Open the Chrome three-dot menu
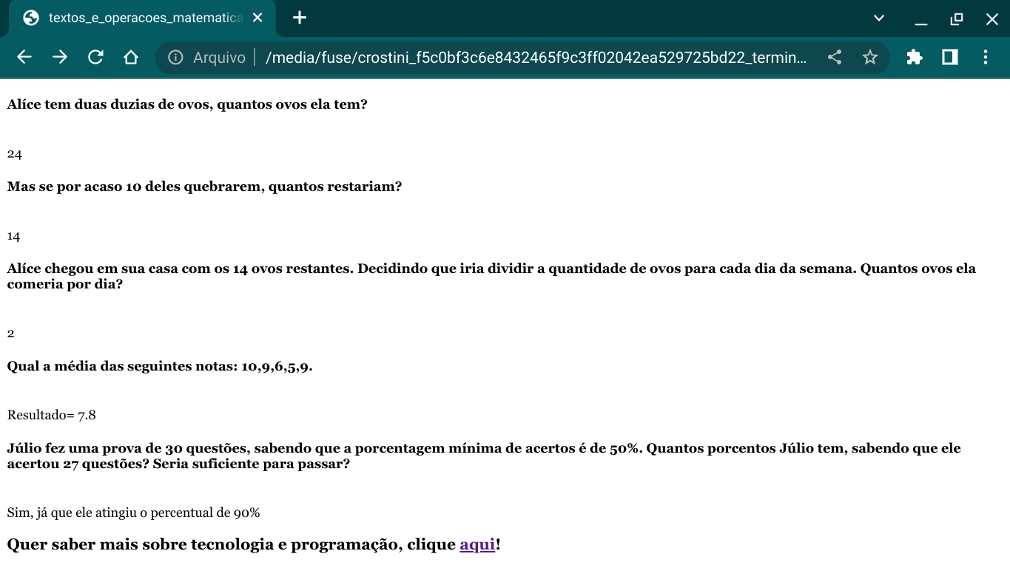Screen dimensions: 1010x568 (x=986, y=57)
